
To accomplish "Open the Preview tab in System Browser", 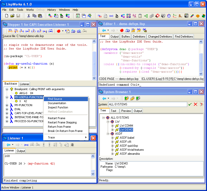I will (x=126, y=111).
